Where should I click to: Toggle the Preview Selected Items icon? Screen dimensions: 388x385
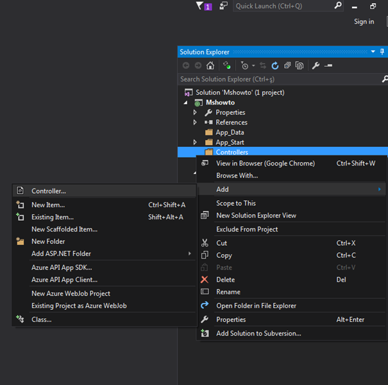click(328, 65)
